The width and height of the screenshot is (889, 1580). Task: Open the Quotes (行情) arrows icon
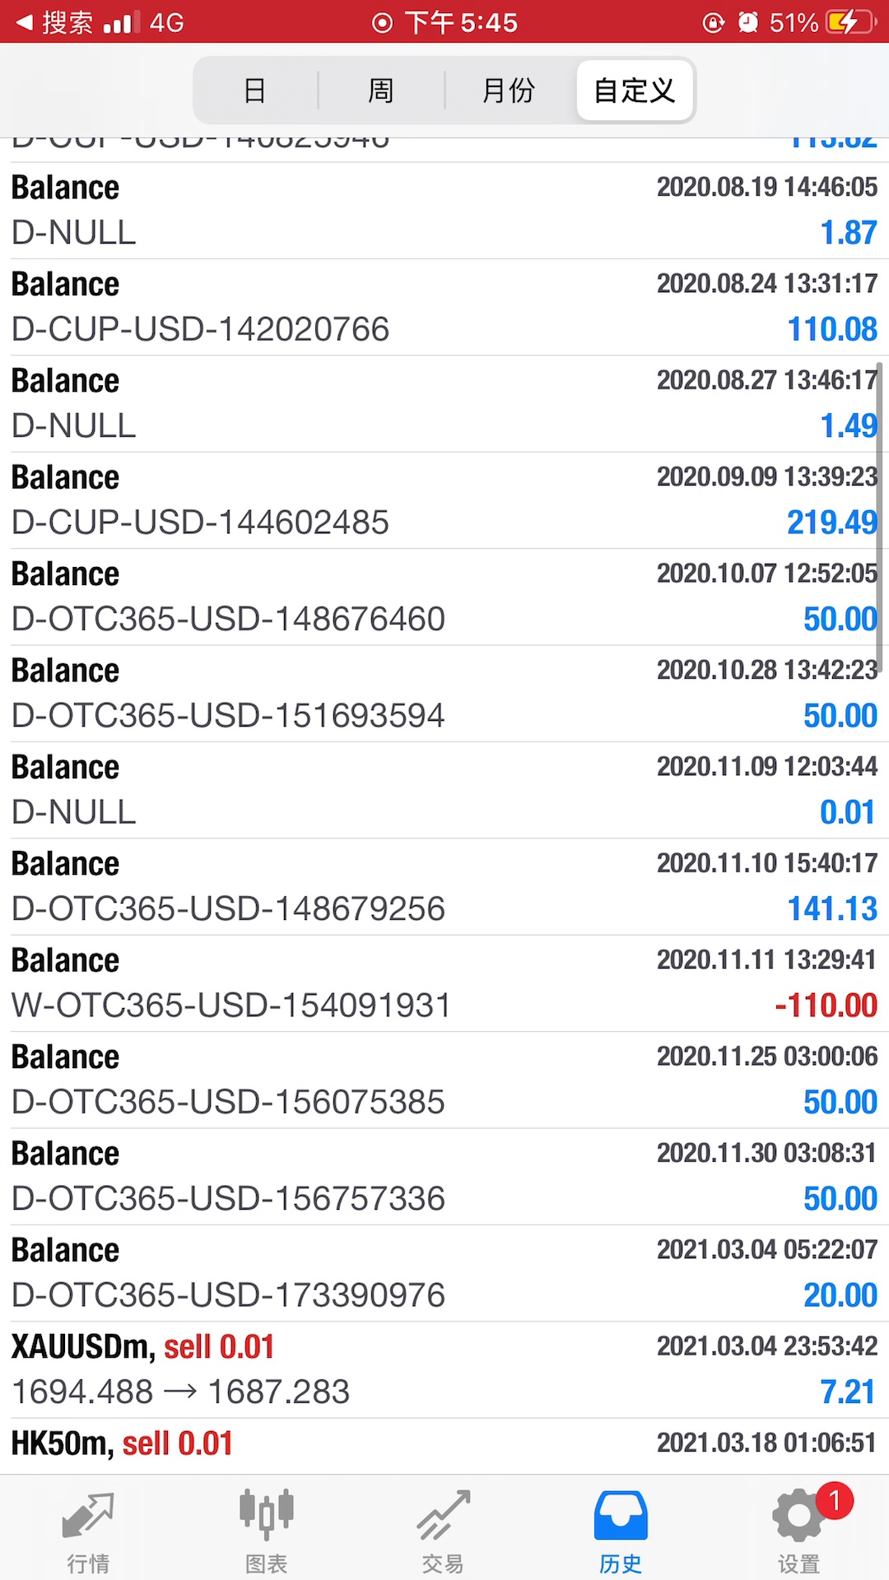88,1516
